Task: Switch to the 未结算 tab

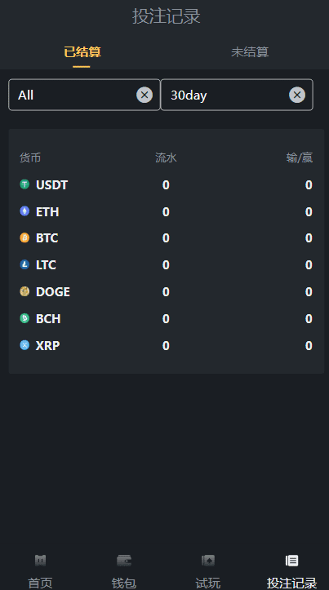Action: [250, 52]
